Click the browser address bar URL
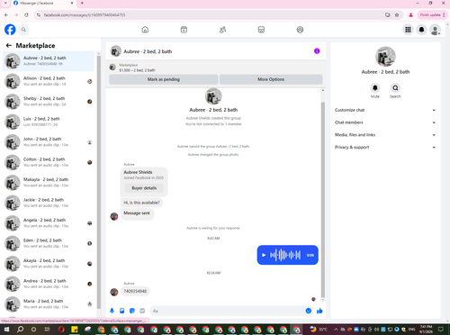The width and height of the screenshot is (450, 335). coord(85,14)
